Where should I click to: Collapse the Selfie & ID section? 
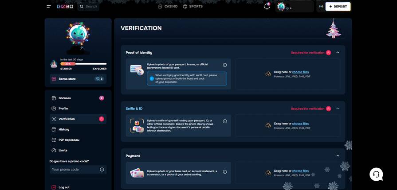[338, 109]
